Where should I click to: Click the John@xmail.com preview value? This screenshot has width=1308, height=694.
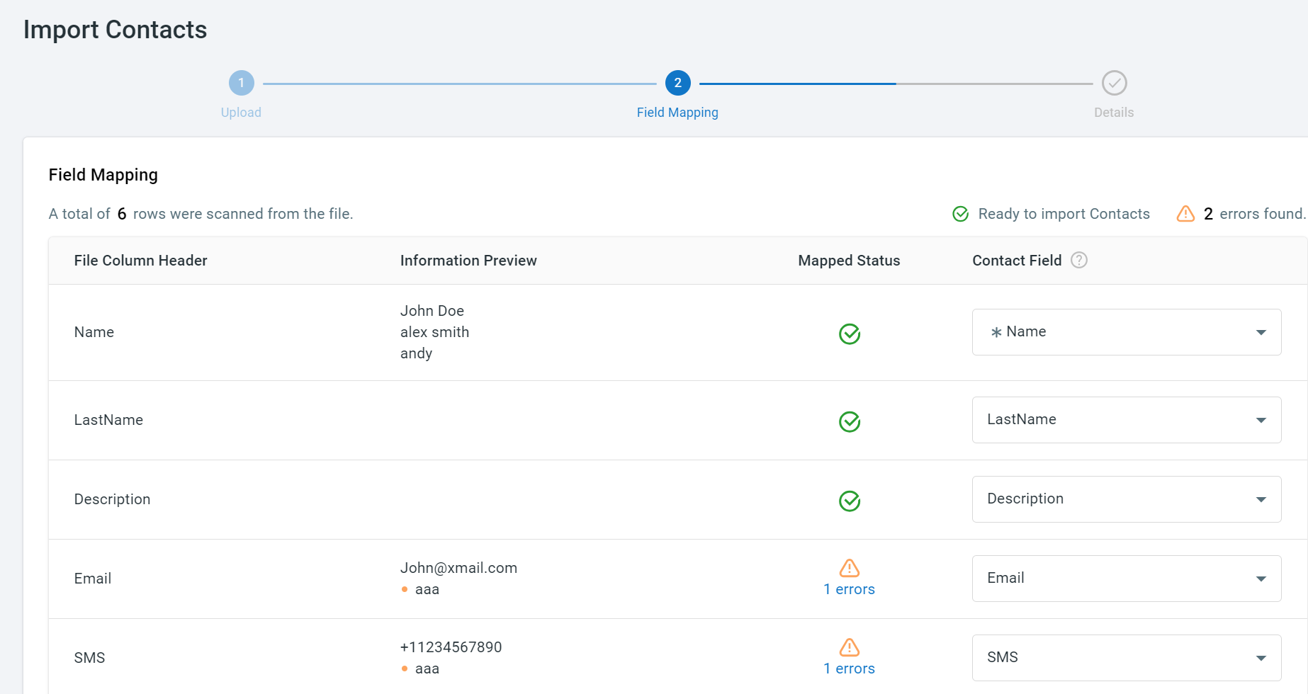(458, 568)
